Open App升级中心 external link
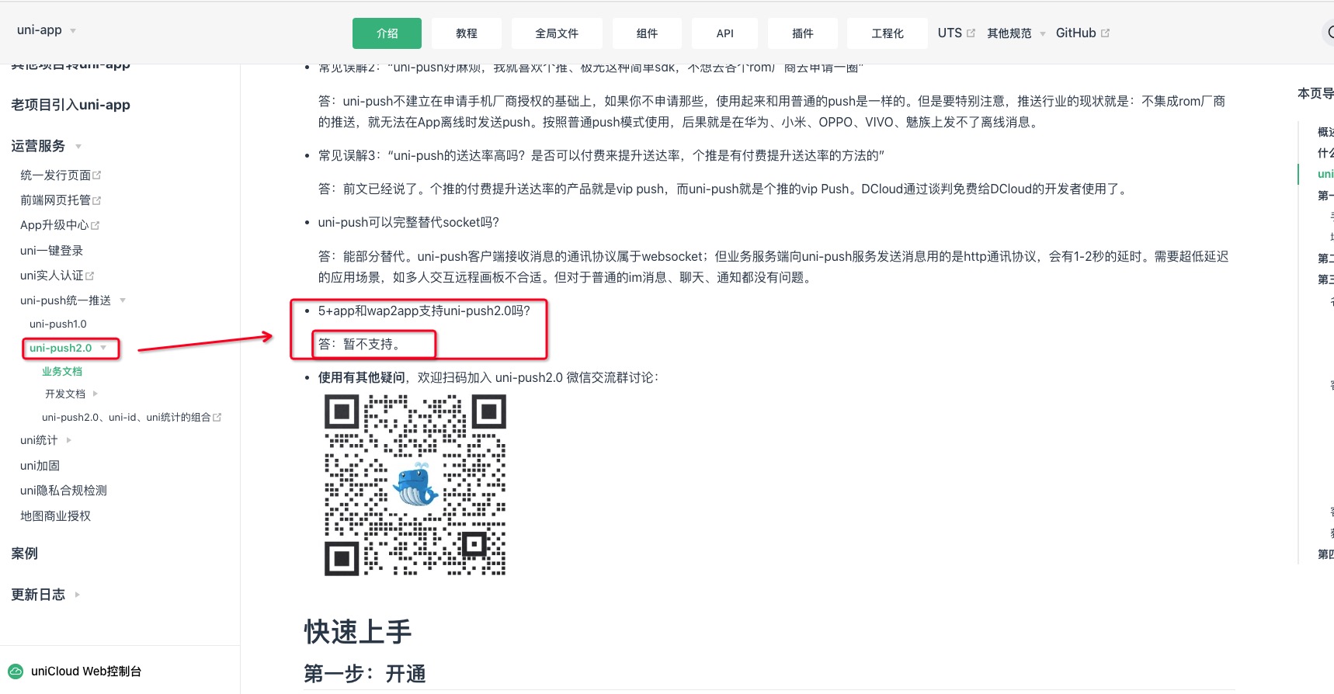Image resolution: width=1334 pixels, height=694 pixels. [x=60, y=225]
